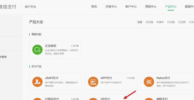This screenshot has height=100, width=194.
Task: Open the 首页 tab
Action: click(x=94, y=6)
